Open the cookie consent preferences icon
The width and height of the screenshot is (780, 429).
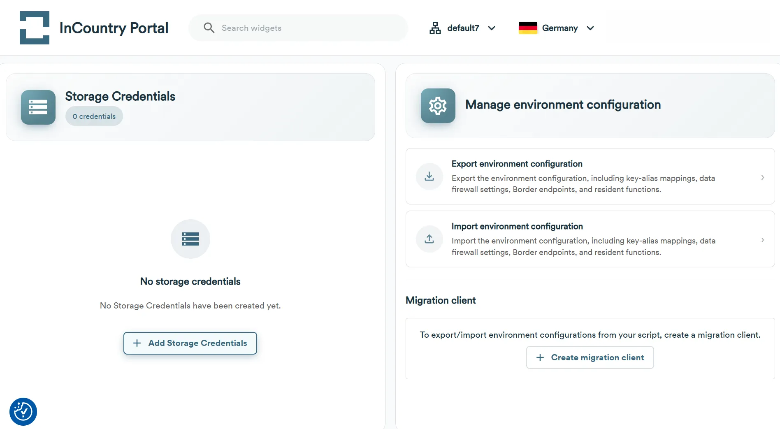point(23,411)
